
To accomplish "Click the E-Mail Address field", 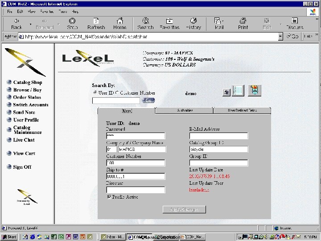I will 218,136.
